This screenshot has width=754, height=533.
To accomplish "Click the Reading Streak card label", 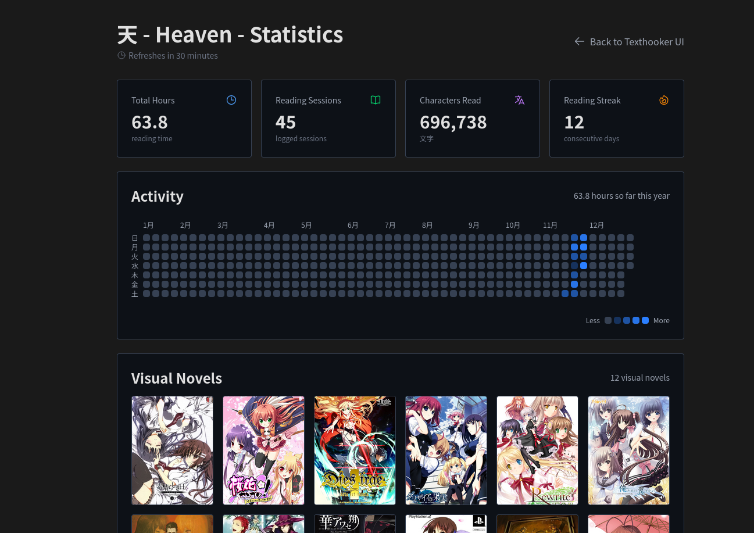I will pyautogui.click(x=592, y=101).
